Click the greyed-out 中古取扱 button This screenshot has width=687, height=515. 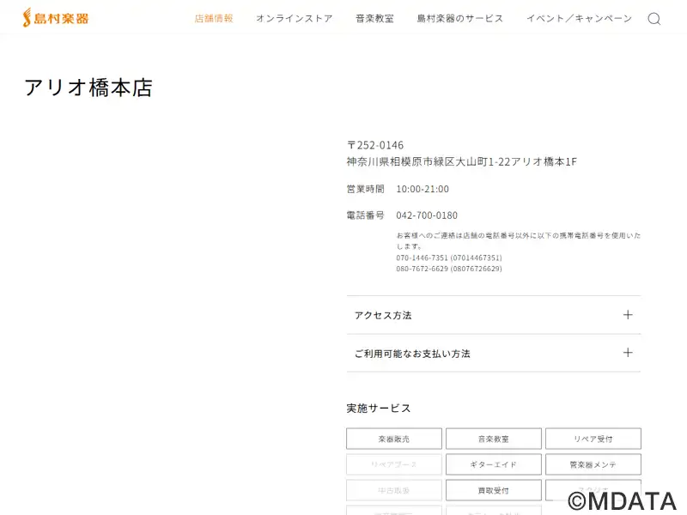394,490
